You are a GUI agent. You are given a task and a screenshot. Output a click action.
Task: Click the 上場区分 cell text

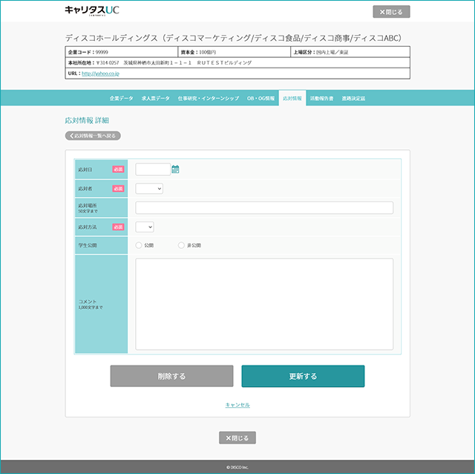pos(321,52)
